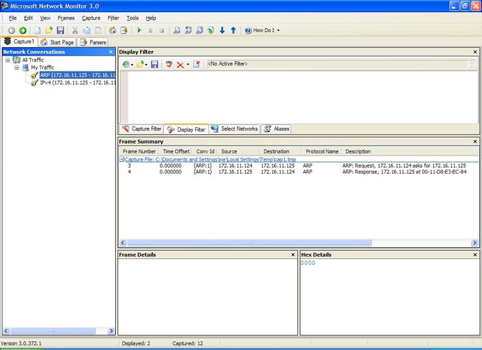Image resolution: width=482 pixels, height=350 pixels.
Task: Verify filter syntax with the ABC checkmark icon
Action: 169,64
